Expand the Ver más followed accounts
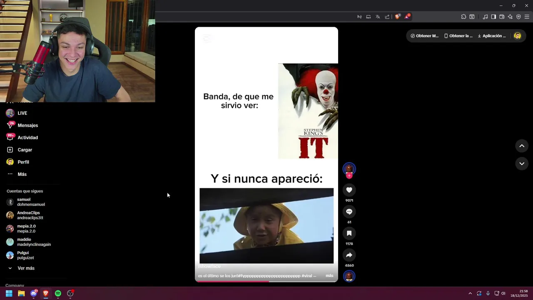The image size is (533, 300). 21,268
